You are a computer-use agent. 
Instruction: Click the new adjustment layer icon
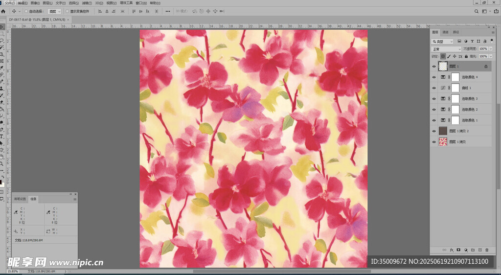466,250
